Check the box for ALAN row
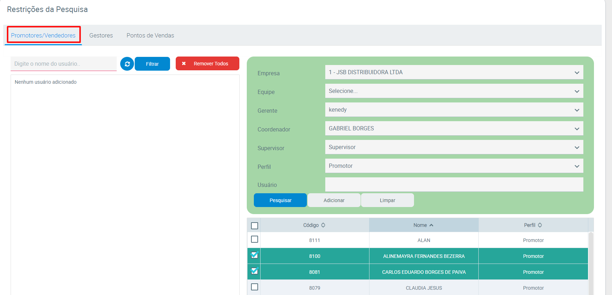The image size is (612, 295). point(254,240)
